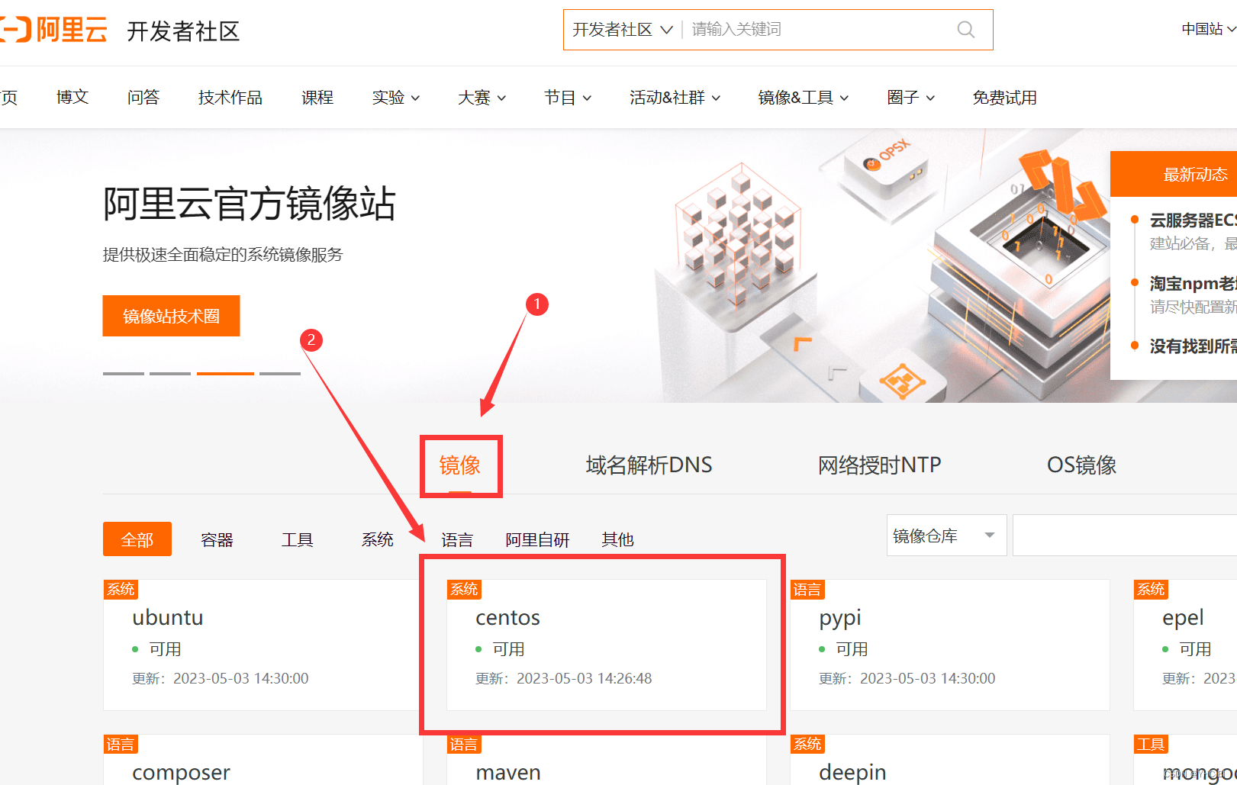Filter mirrors by 其他
Screen dimensions: 1237x785
pyautogui.click(x=617, y=540)
